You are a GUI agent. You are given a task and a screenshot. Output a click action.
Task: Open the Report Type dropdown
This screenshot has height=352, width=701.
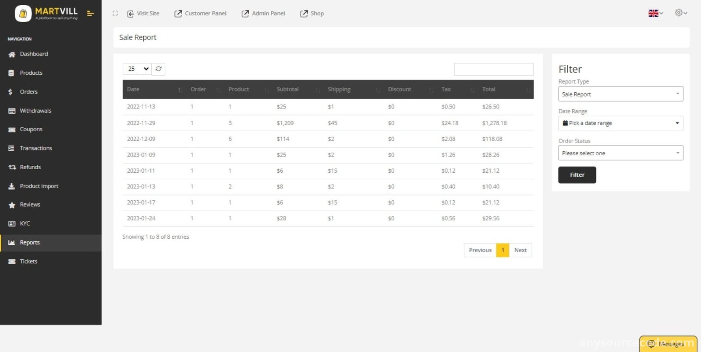(x=620, y=94)
